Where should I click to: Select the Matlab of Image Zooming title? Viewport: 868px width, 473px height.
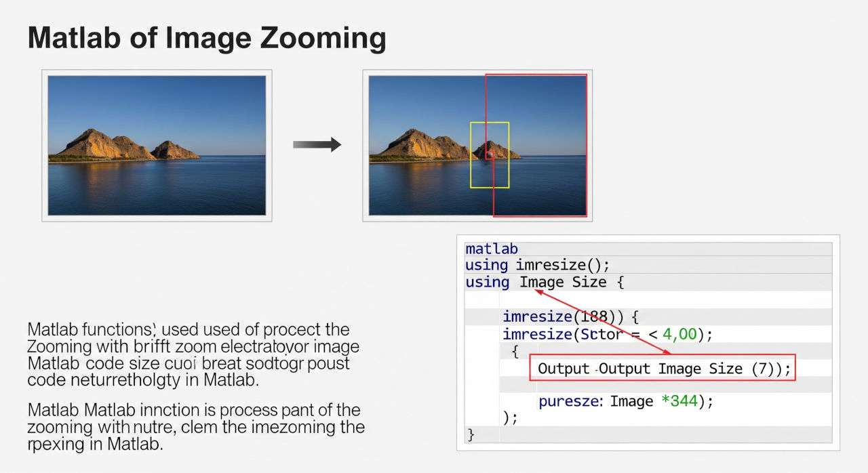pos(207,37)
